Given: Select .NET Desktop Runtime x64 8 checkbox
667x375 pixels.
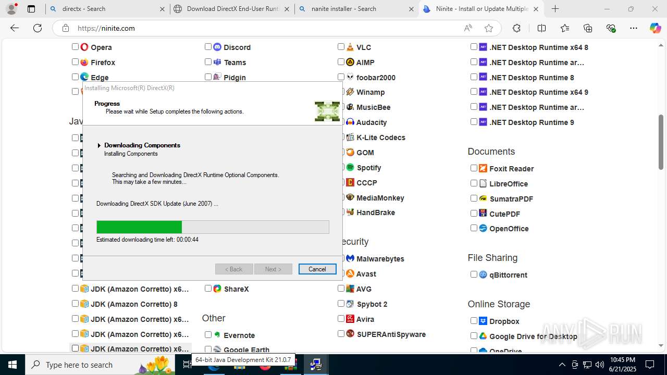Looking at the screenshot, I should click(x=474, y=46).
